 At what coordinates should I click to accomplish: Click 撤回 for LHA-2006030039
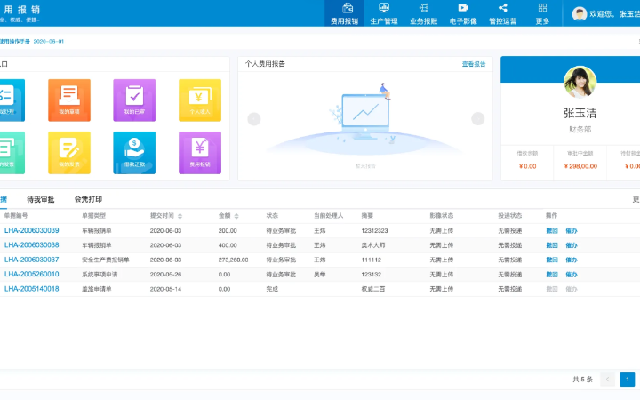[552, 230]
